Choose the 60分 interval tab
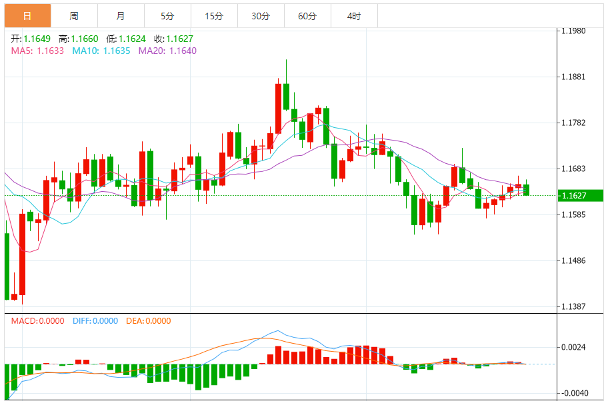This screenshot has height=401, width=608. [x=307, y=15]
